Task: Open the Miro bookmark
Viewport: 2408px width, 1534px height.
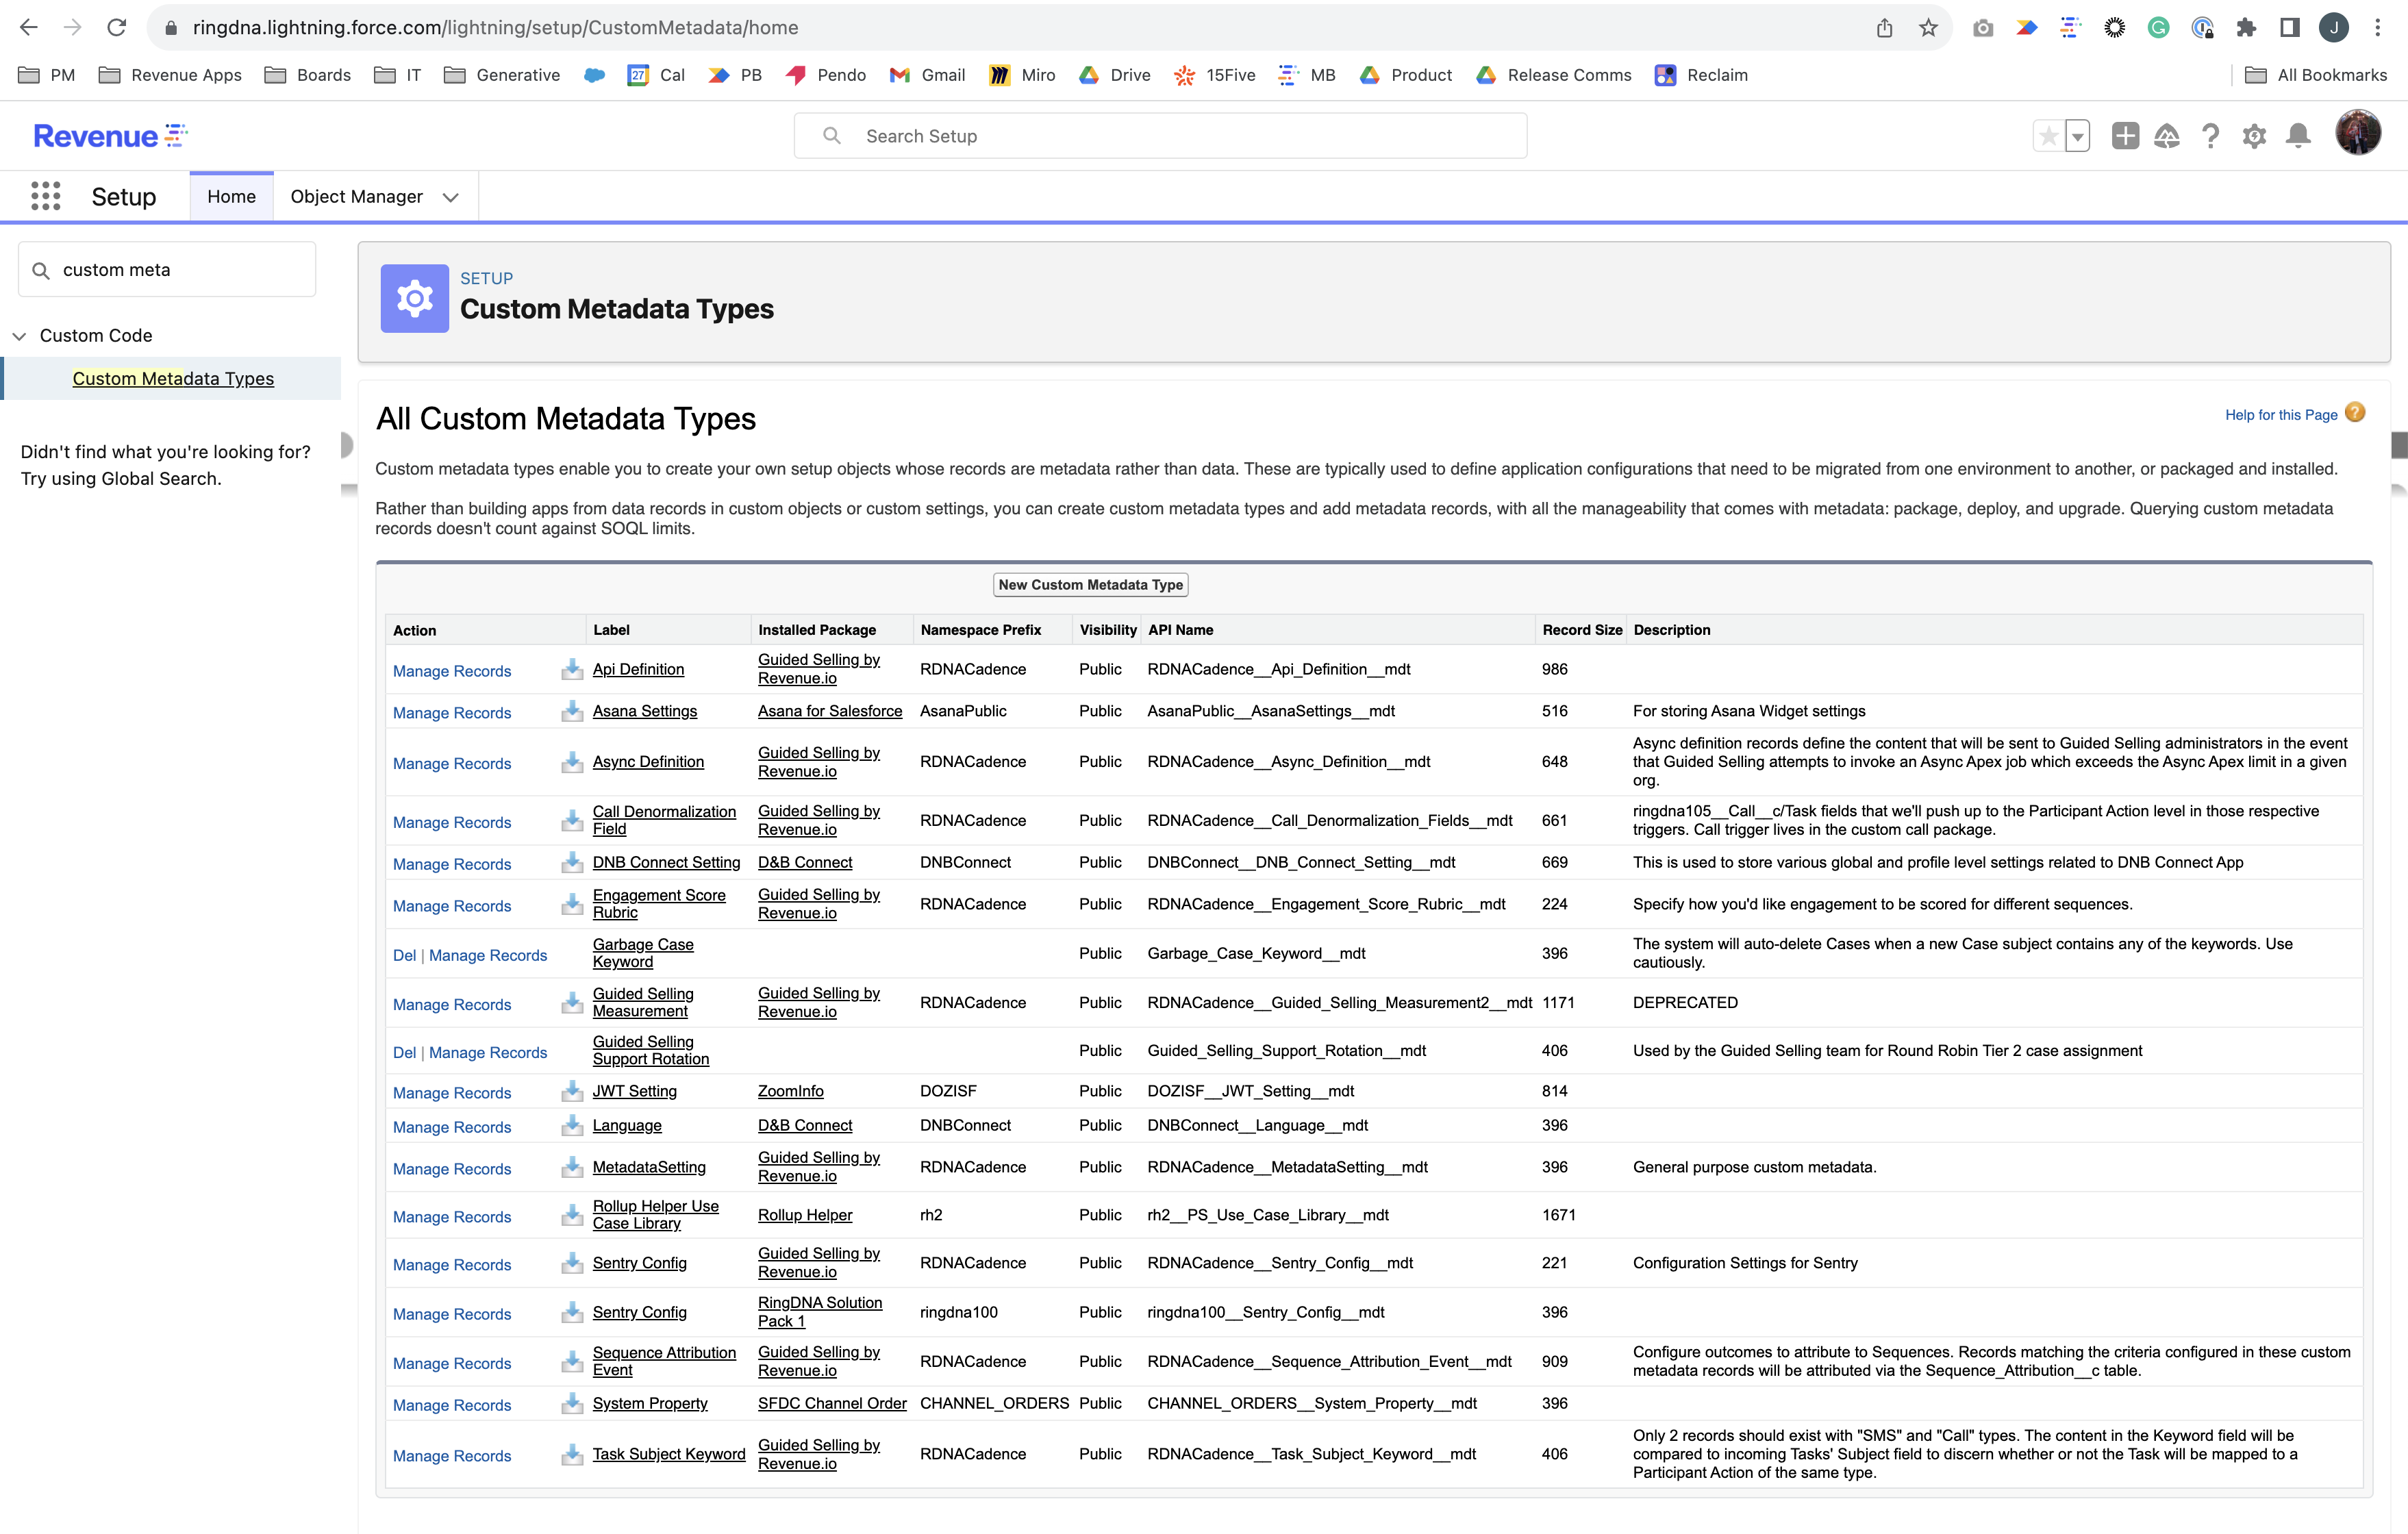Action: (1022, 75)
